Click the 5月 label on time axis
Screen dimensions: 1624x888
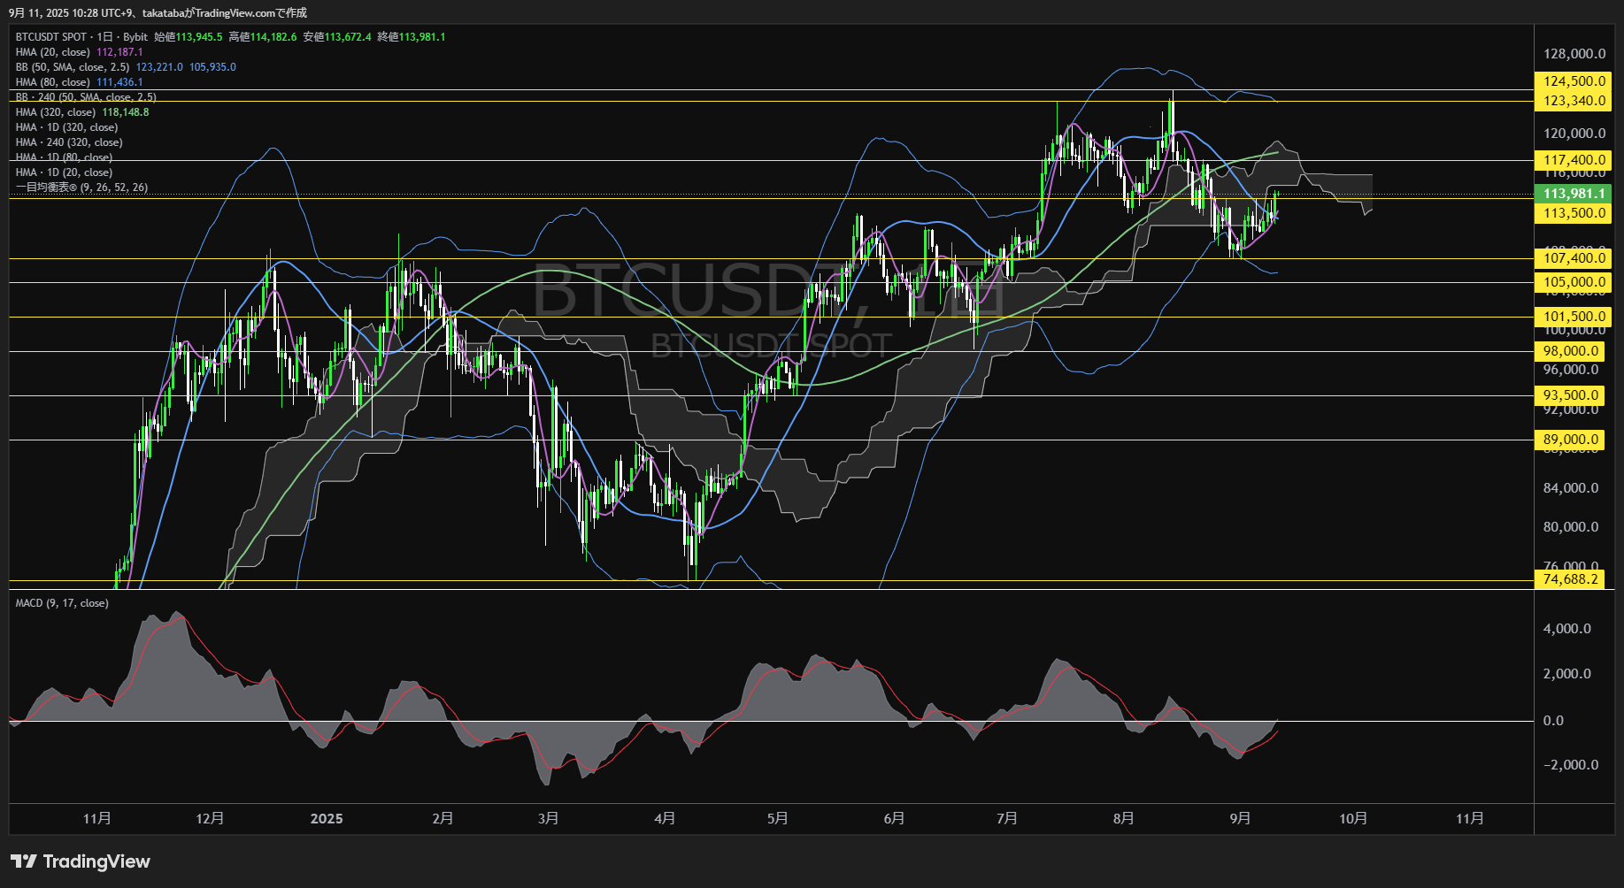click(777, 818)
